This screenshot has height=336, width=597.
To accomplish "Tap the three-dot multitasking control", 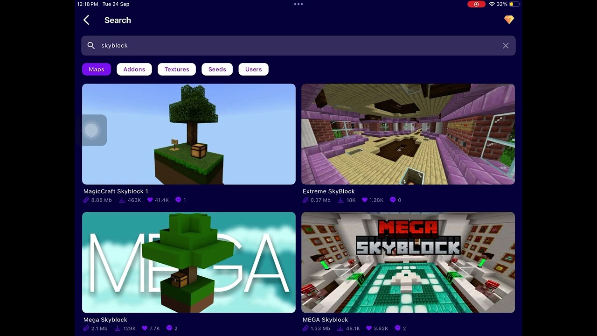I will (298, 4).
